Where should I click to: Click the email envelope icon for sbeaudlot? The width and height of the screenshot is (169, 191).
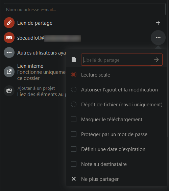(9, 38)
